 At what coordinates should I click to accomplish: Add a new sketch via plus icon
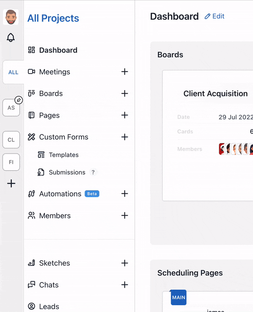(124, 263)
